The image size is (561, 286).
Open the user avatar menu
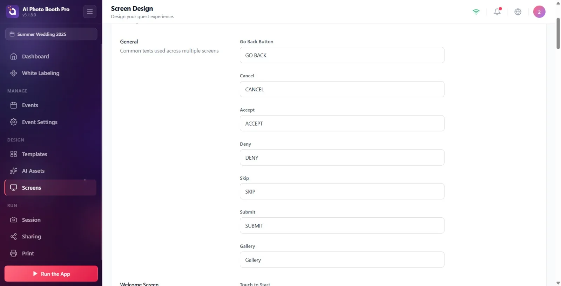(539, 12)
